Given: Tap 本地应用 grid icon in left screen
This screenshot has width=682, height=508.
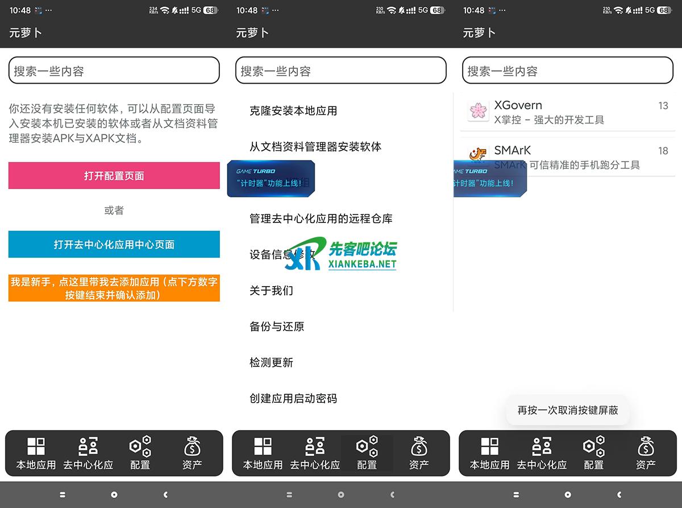Looking at the screenshot, I should pos(36,447).
